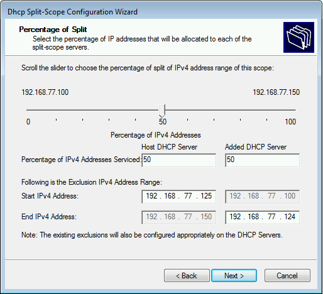Screen dimensions: 323x294
Task: Click the 'Percentage of Split' heading
Action: point(53,30)
